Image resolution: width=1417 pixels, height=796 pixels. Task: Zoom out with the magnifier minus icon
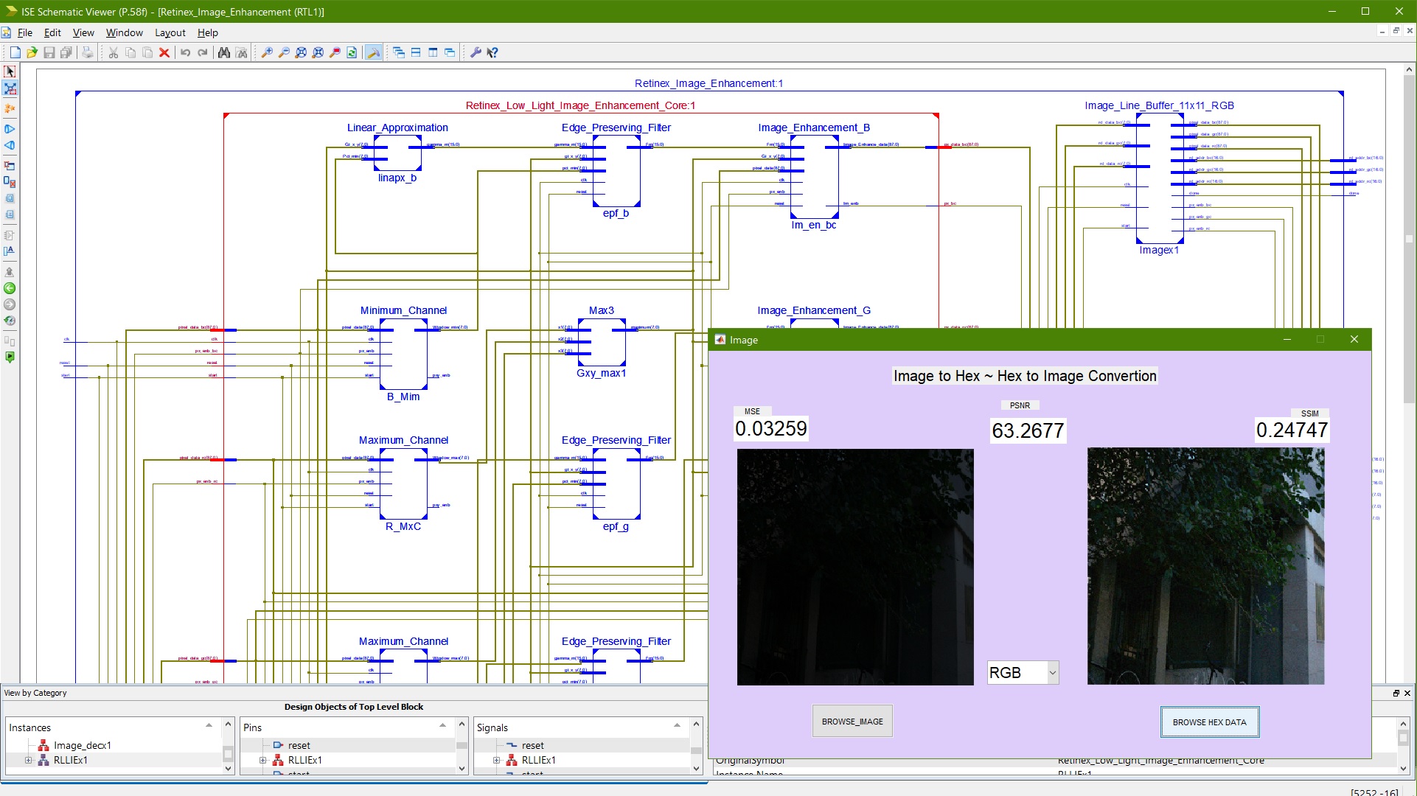click(x=284, y=52)
